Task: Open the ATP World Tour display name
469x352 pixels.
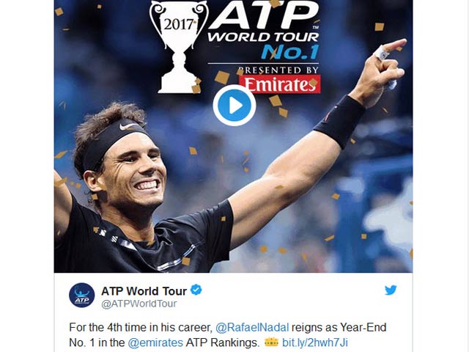Action: (144, 290)
